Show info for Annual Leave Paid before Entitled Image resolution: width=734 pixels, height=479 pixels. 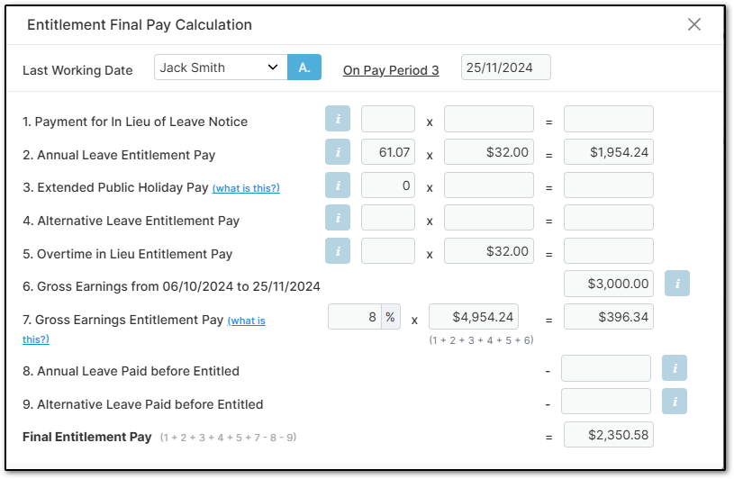(674, 368)
